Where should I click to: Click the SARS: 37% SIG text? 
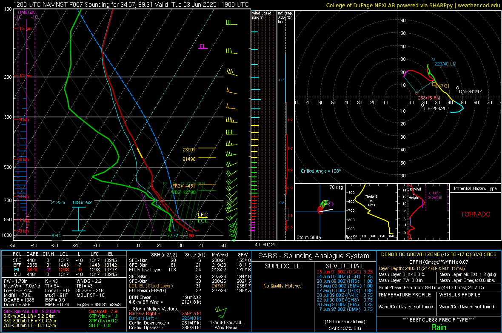click(x=345, y=328)
